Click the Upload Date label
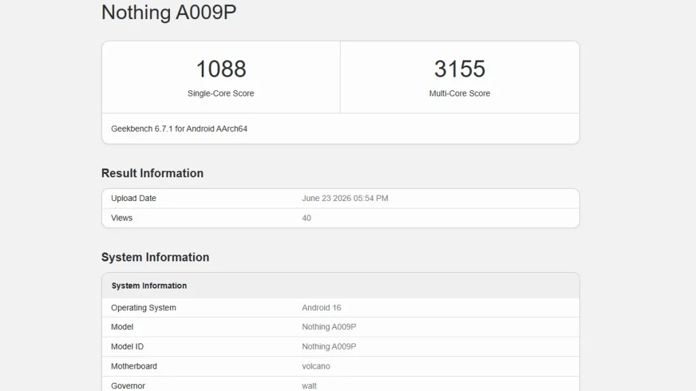Screen dimensions: 696x391 (x=134, y=198)
